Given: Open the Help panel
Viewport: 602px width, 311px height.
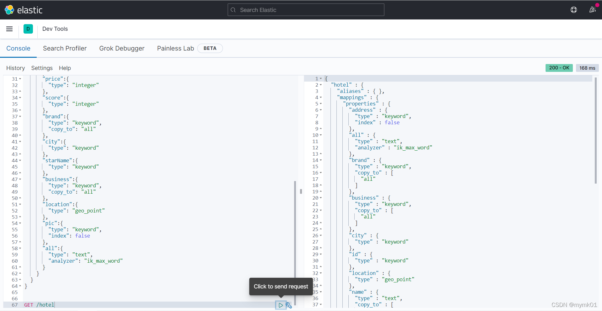Looking at the screenshot, I should [x=65, y=68].
